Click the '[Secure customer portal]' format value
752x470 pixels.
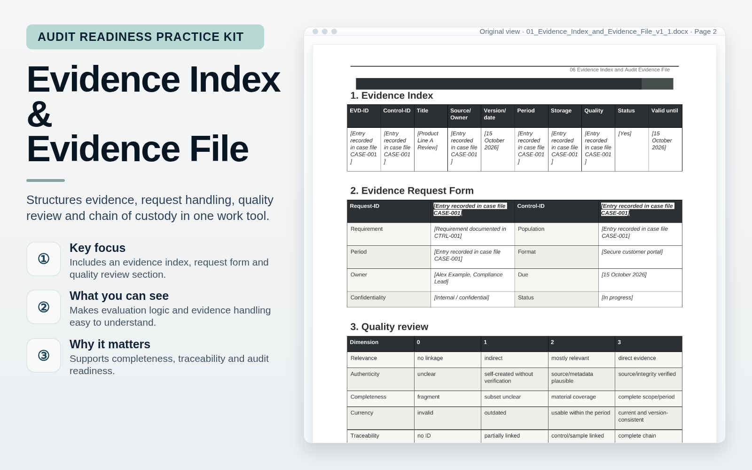coord(640,257)
